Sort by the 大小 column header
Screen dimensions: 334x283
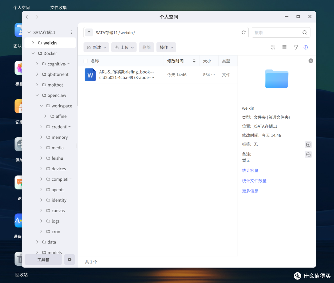coord(207,61)
